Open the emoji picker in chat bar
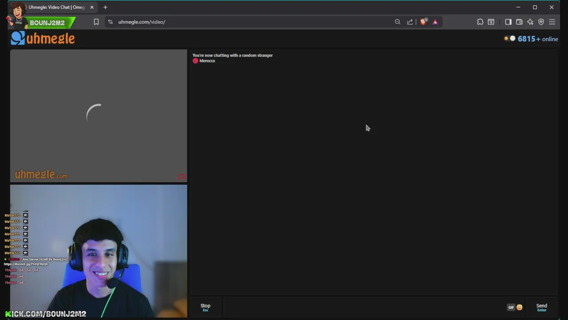The image size is (568, 320). pyautogui.click(x=519, y=307)
